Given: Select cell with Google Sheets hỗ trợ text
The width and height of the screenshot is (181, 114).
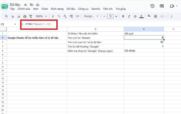Looking at the screenshot, I should point(37,38).
